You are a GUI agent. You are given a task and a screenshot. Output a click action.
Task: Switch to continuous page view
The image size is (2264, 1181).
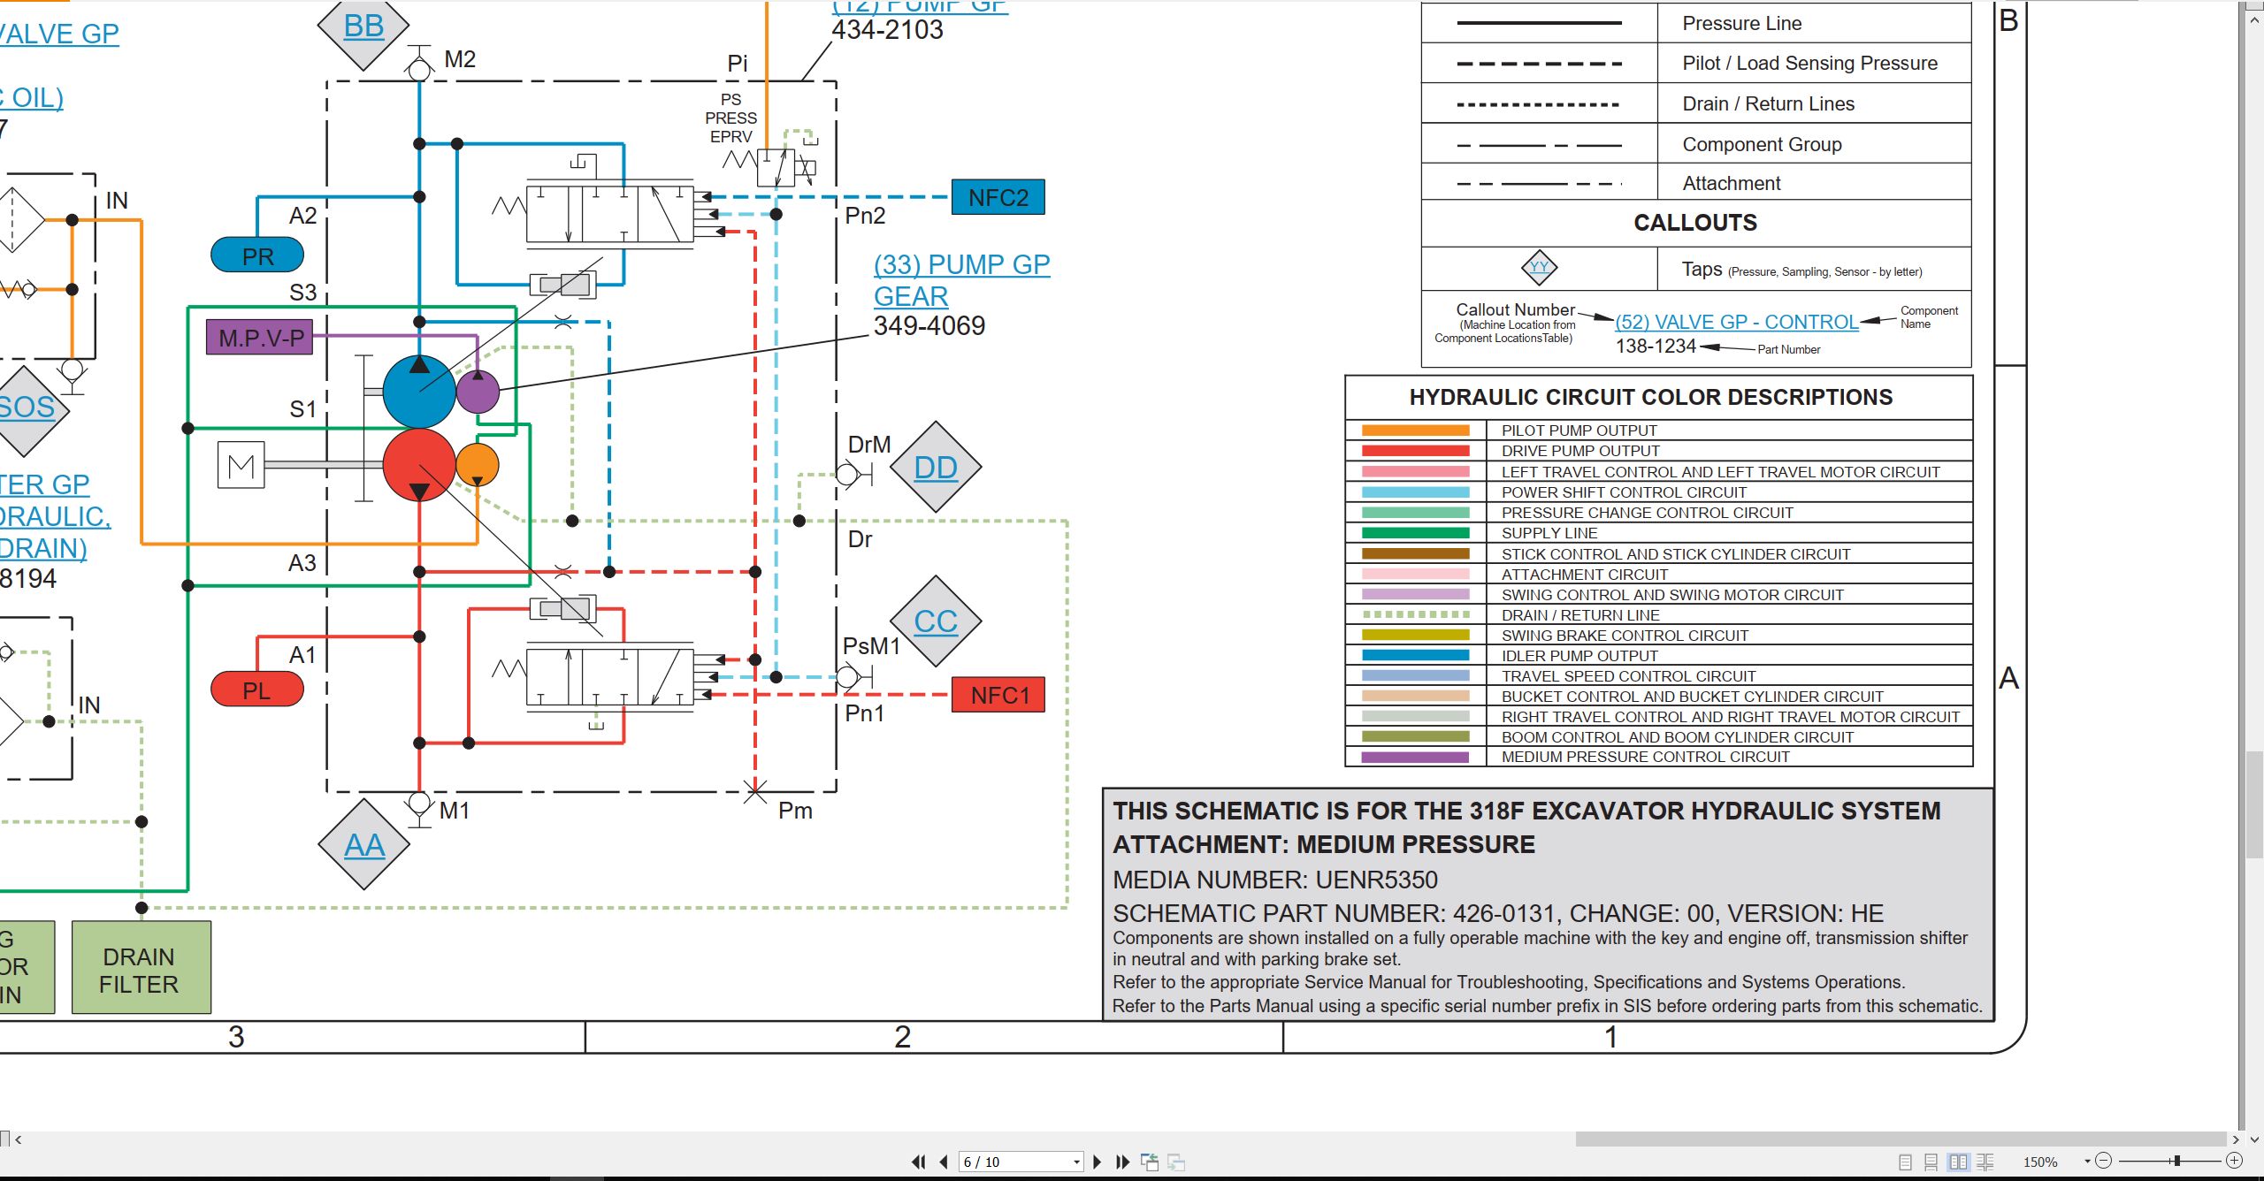point(1931,1162)
